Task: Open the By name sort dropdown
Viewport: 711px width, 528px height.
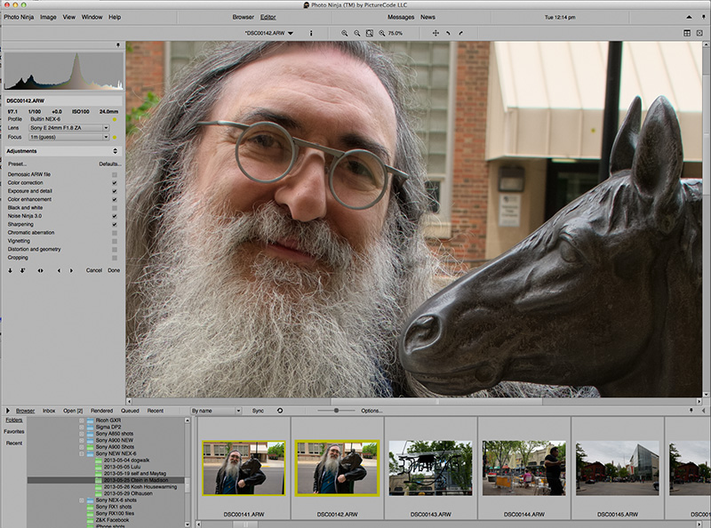Action: click(216, 411)
